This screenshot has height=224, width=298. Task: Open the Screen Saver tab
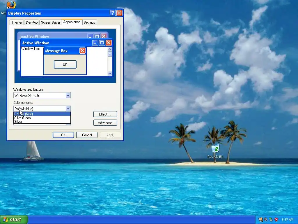tap(50, 22)
